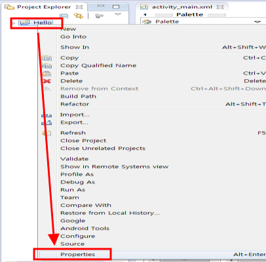Click the Import icon

tap(47, 115)
